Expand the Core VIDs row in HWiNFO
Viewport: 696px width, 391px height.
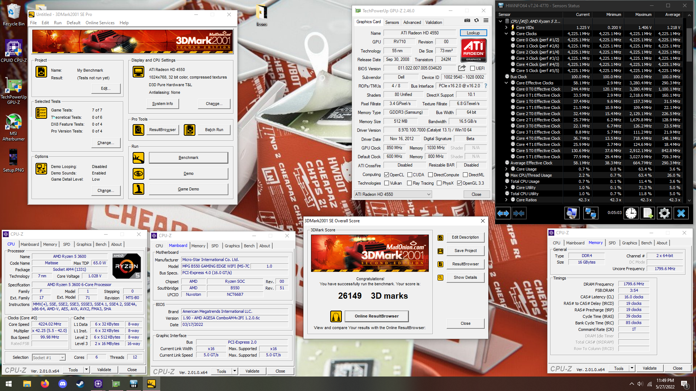click(x=506, y=28)
